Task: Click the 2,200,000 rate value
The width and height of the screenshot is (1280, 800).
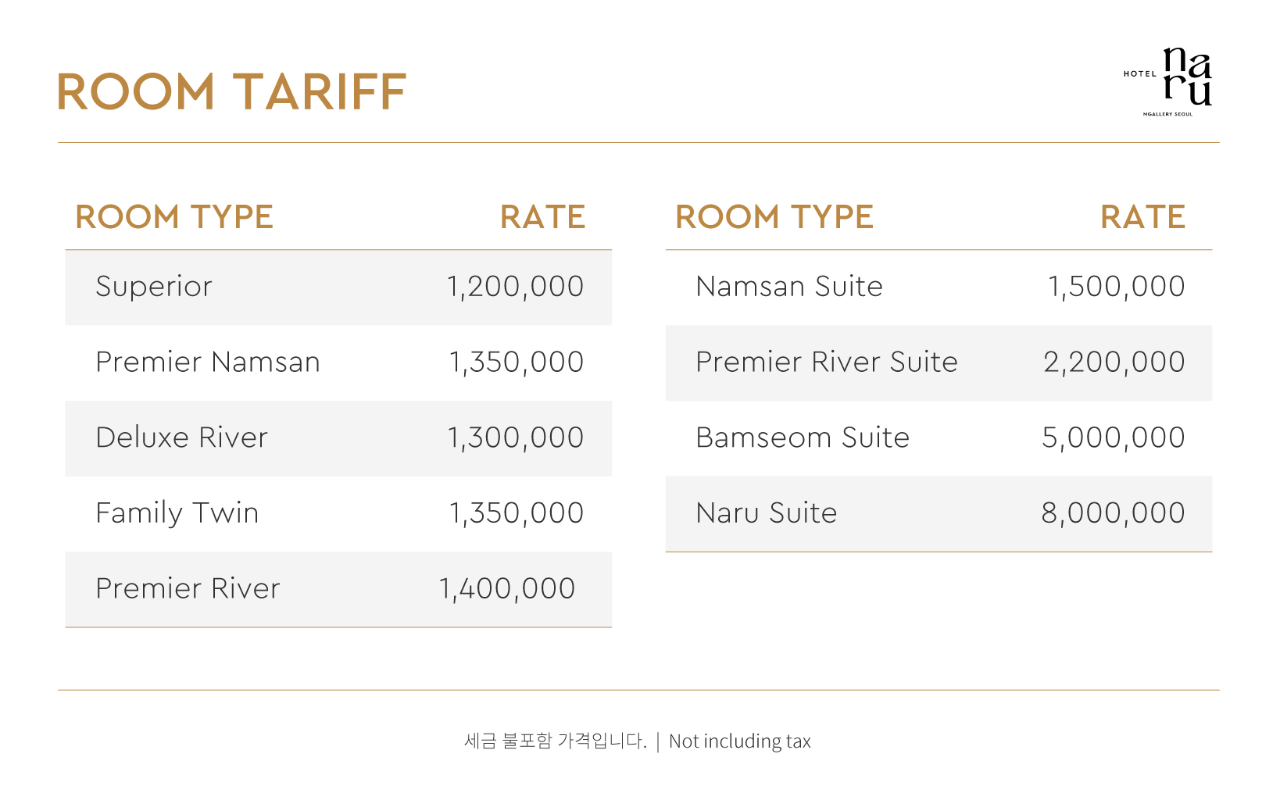Action: 1114,362
